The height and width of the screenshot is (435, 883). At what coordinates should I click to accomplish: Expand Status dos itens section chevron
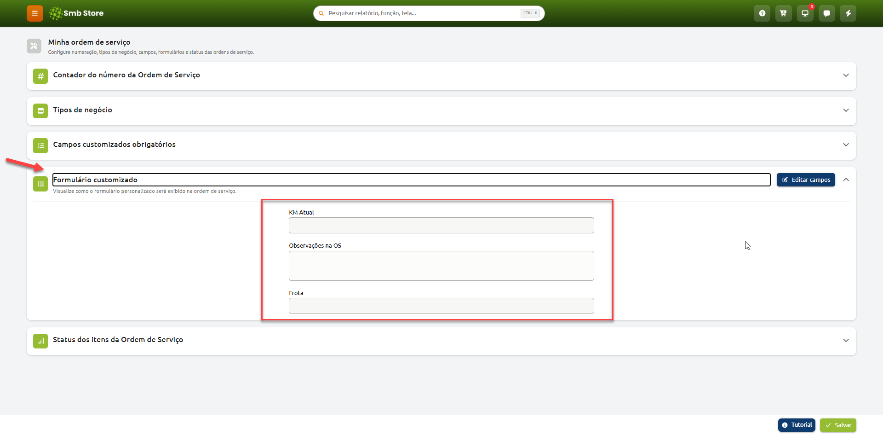coord(846,340)
